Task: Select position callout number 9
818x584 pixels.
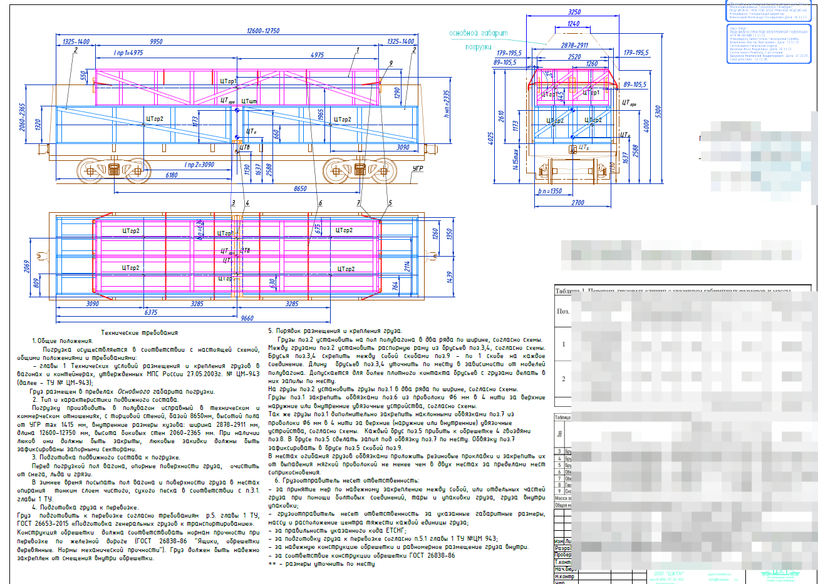Action: coord(391,63)
